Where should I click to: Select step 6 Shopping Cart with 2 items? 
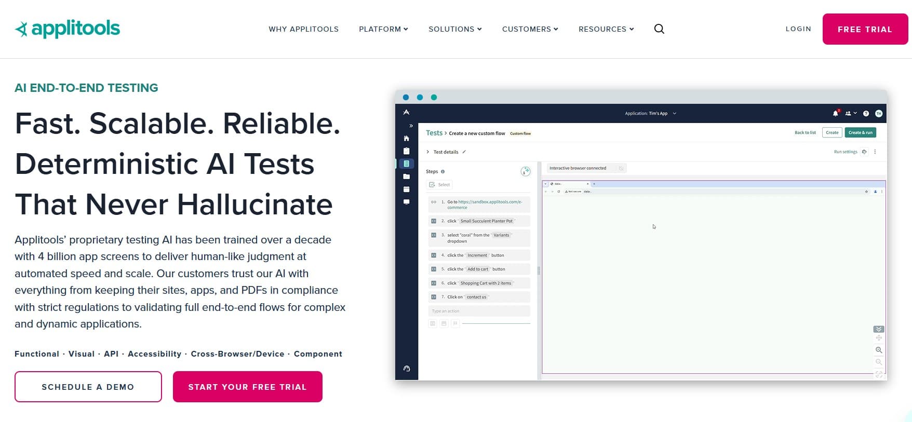[x=479, y=283]
